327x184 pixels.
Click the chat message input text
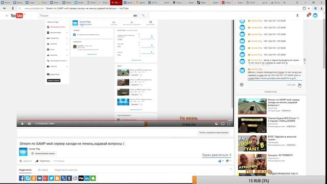coord(275,75)
